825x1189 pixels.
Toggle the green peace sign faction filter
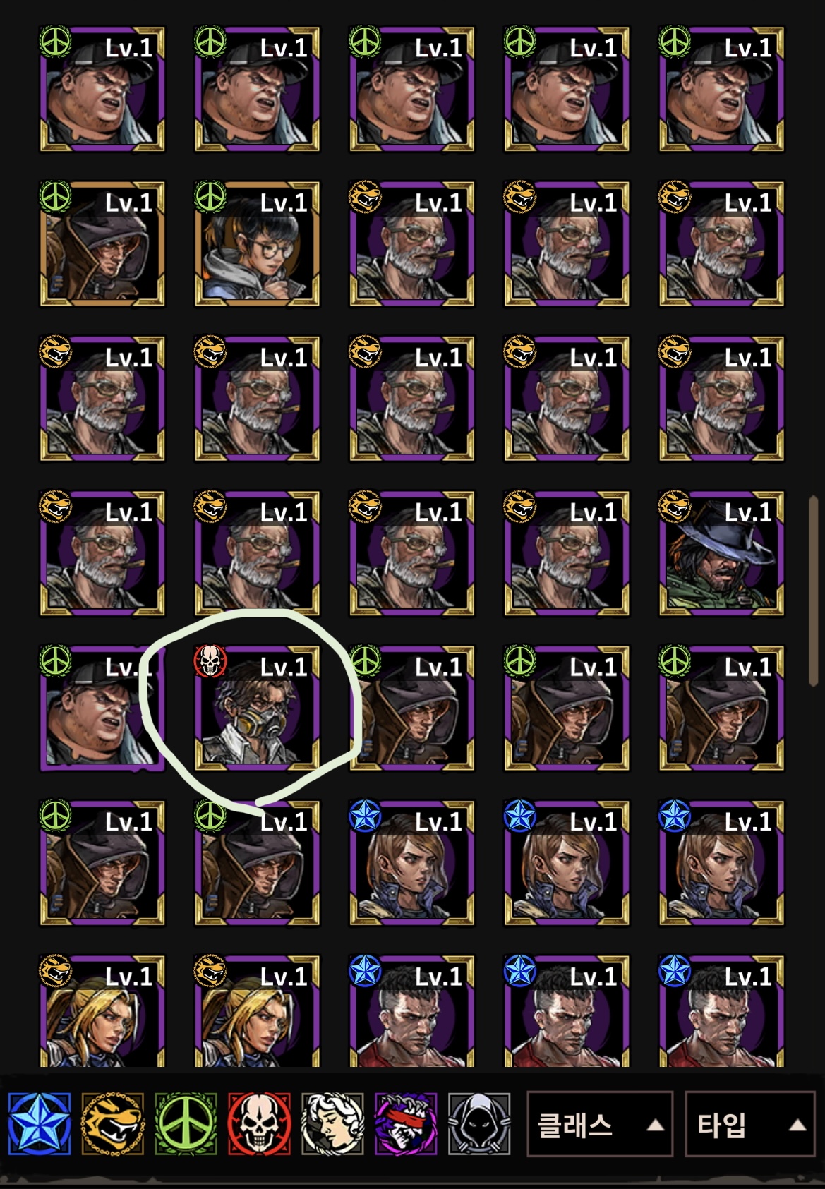pyautogui.click(x=186, y=1124)
